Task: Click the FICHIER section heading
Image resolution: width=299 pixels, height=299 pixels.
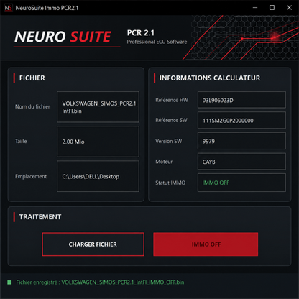Action: (32, 78)
